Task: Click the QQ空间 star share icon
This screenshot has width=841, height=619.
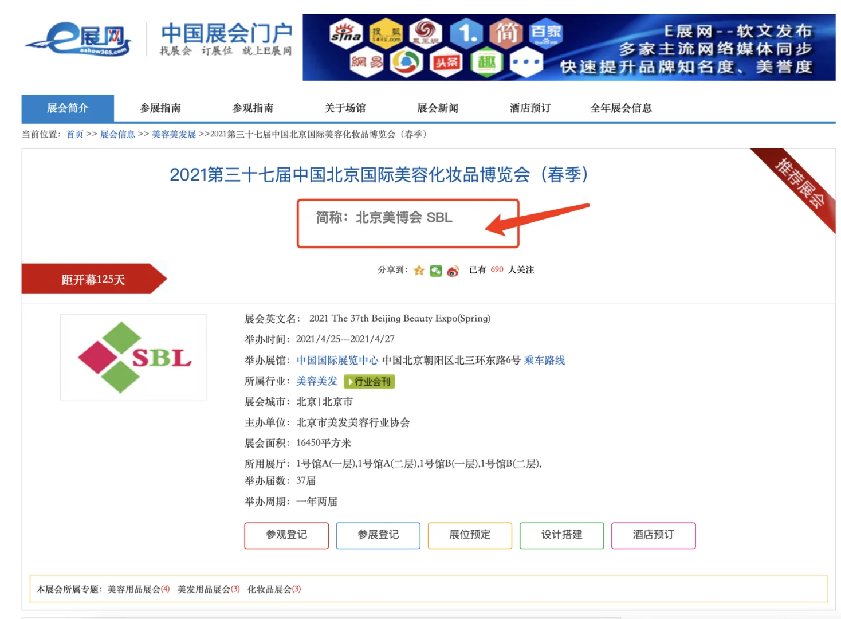Action: point(419,270)
